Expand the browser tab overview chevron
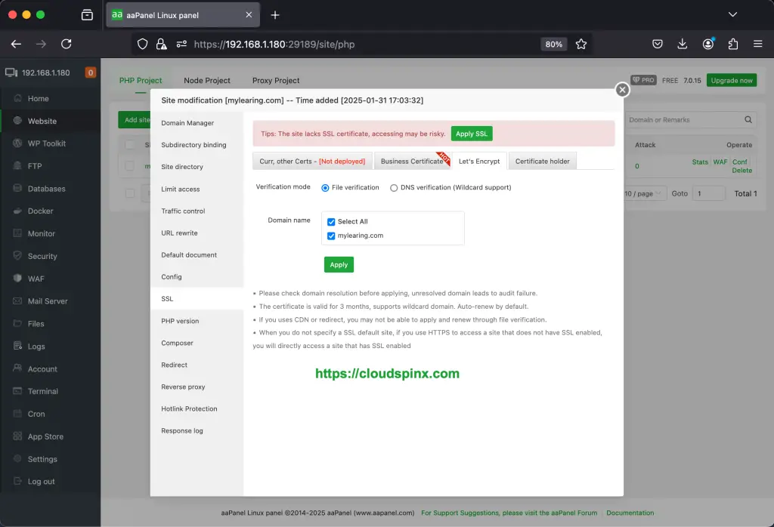 pos(732,14)
